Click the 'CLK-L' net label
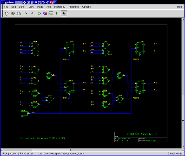 [x=33, y=113]
